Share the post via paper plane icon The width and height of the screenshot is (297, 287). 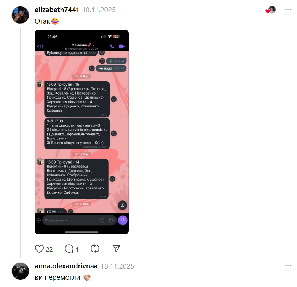pyautogui.click(x=116, y=249)
